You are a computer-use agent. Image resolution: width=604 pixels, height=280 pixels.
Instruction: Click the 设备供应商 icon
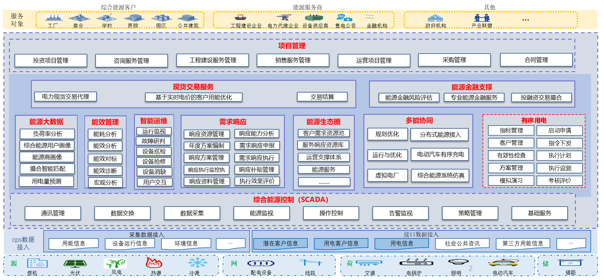pyautogui.click(x=314, y=17)
